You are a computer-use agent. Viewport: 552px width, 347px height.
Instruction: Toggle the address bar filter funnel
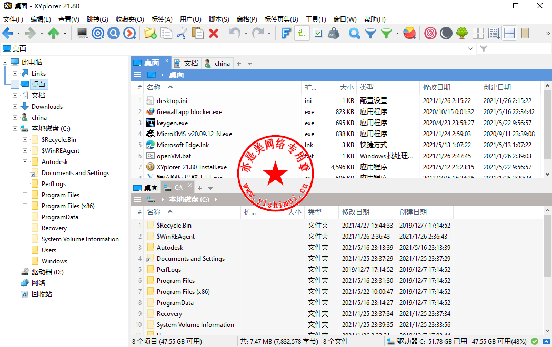point(484,48)
